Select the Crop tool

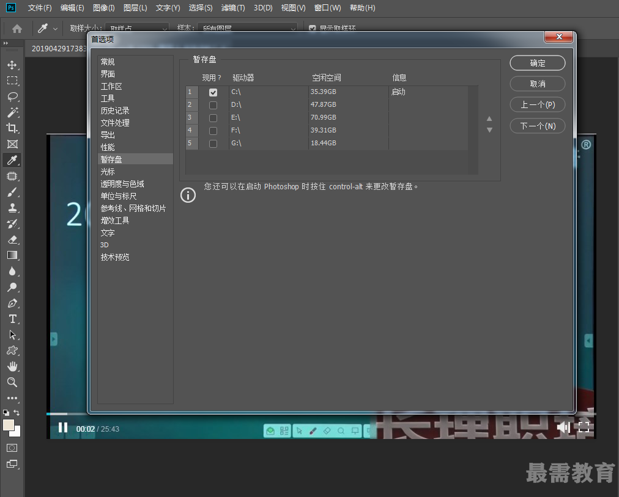tap(12, 128)
